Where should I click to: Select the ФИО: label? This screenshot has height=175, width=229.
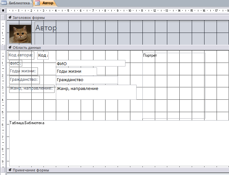point(16,63)
